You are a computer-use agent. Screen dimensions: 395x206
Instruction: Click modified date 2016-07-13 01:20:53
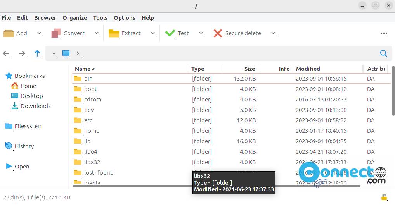(321, 100)
